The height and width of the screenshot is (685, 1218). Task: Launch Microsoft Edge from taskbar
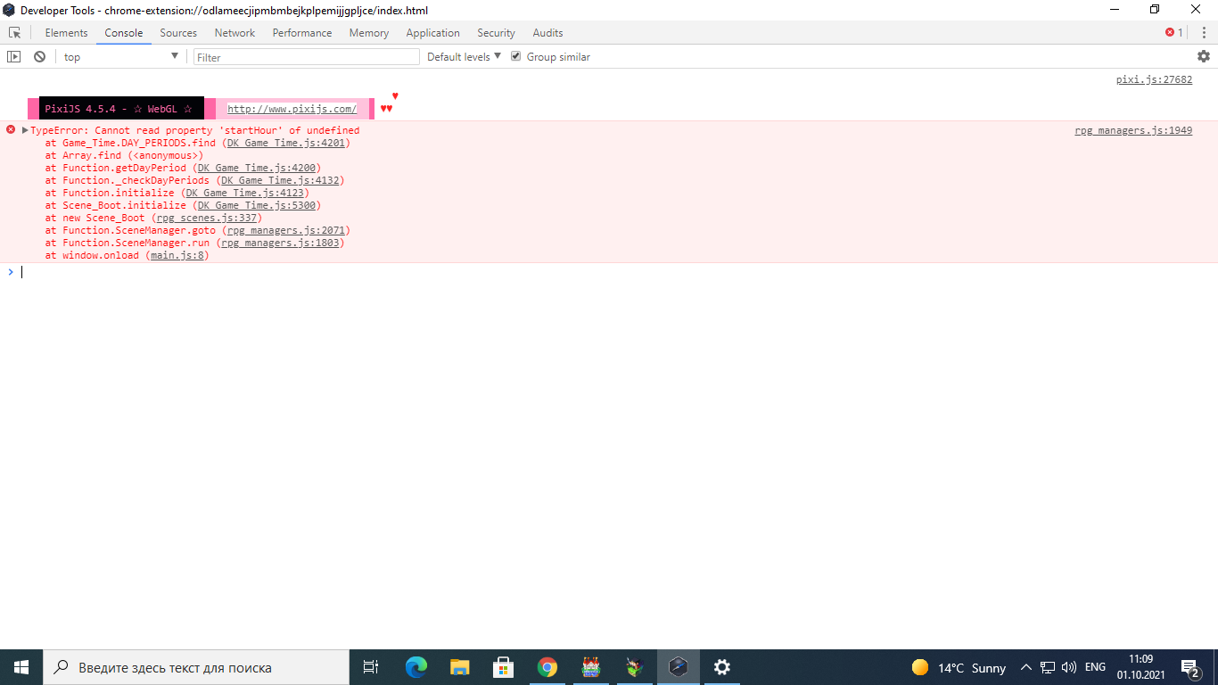[x=416, y=667]
